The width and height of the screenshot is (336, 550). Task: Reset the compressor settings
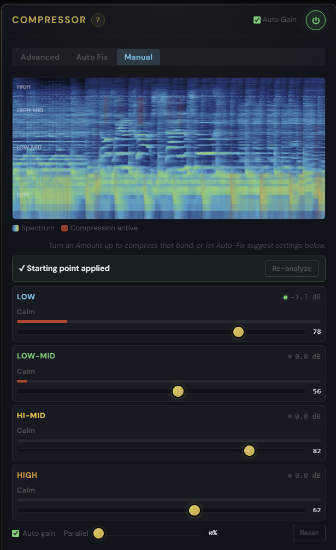point(309,533)
